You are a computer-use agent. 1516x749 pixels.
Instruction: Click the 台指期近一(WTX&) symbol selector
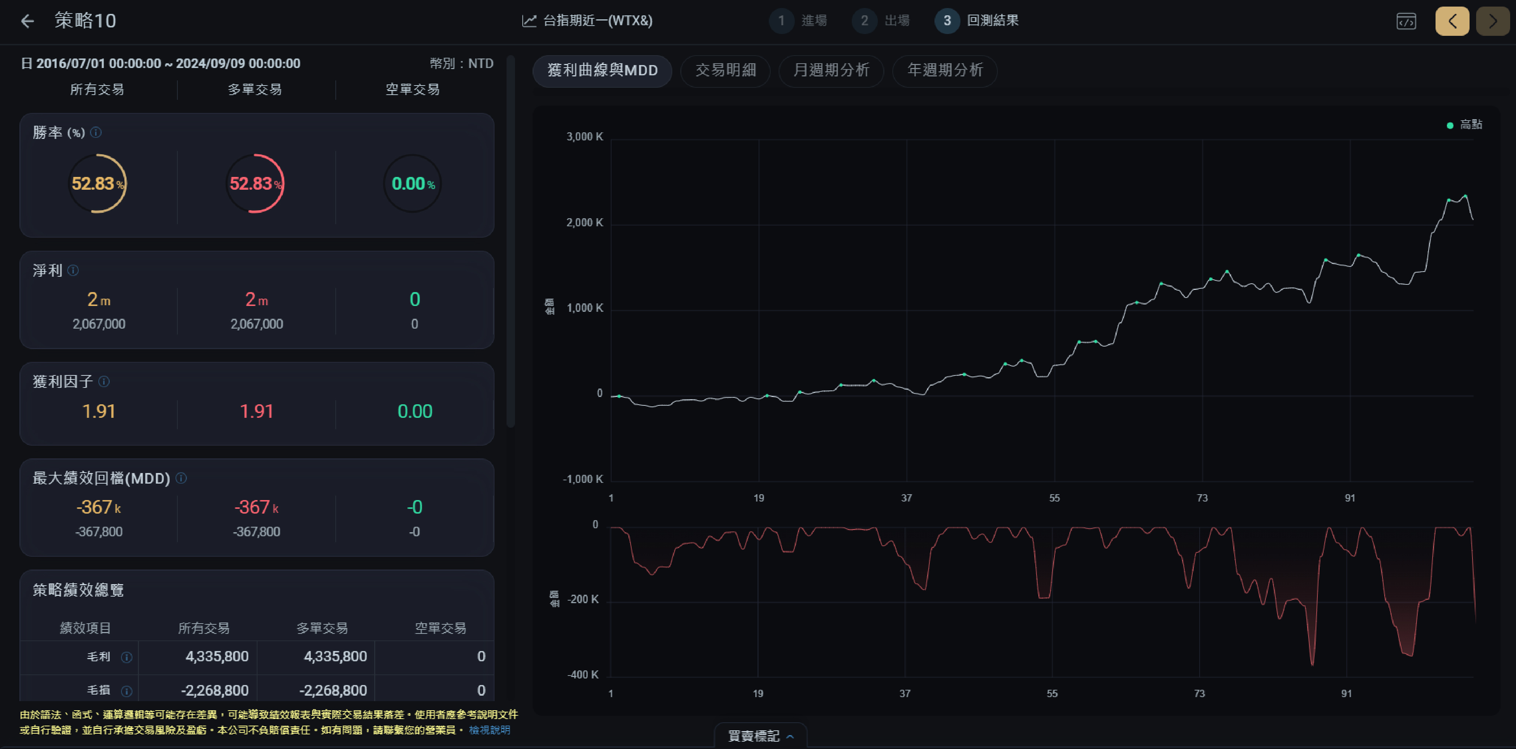pyautogui.click(x=587, y=20)
